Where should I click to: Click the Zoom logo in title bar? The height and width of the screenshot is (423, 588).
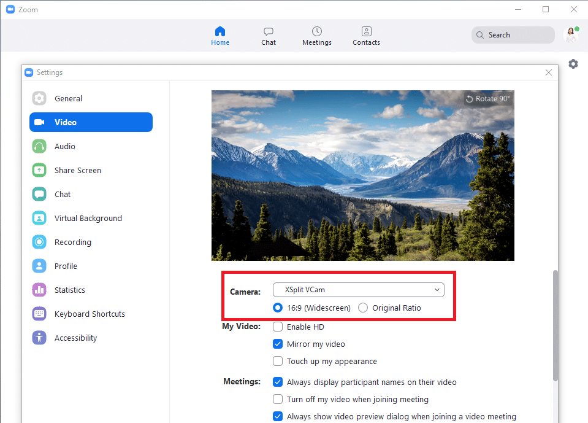click(x=10, y=9)
